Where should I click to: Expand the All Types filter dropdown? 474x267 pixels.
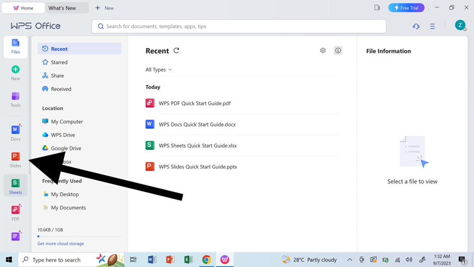coord(159,70)
